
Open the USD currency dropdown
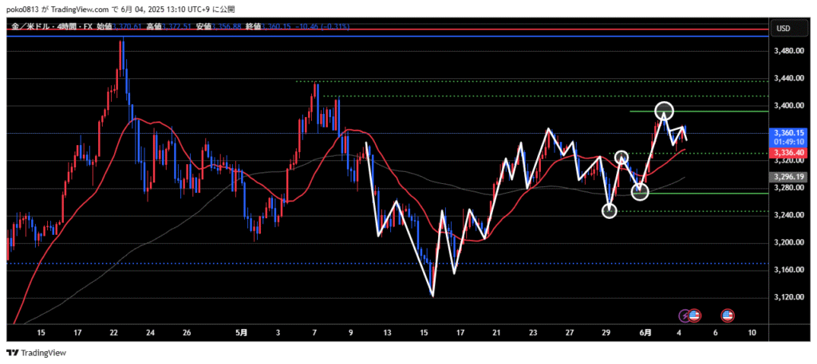tap(783, 29)
